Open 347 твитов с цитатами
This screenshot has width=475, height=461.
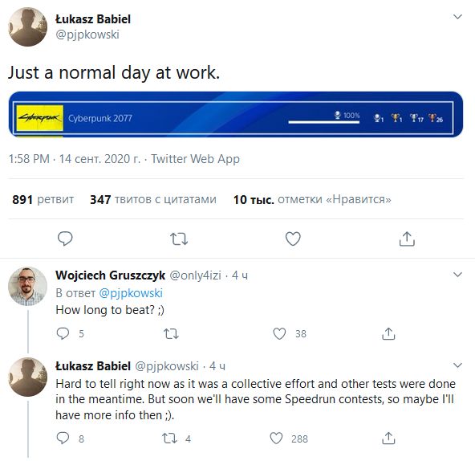click(x=153, y=199)
